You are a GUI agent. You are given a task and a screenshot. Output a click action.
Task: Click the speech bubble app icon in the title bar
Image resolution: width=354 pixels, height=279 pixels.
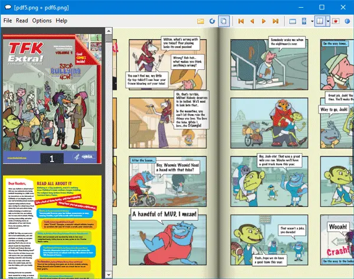(8, 7)
